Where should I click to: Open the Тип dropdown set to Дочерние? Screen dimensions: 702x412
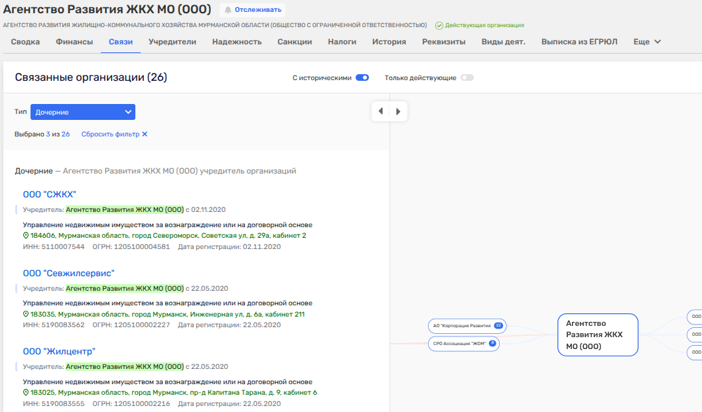(x=83, y=112)
